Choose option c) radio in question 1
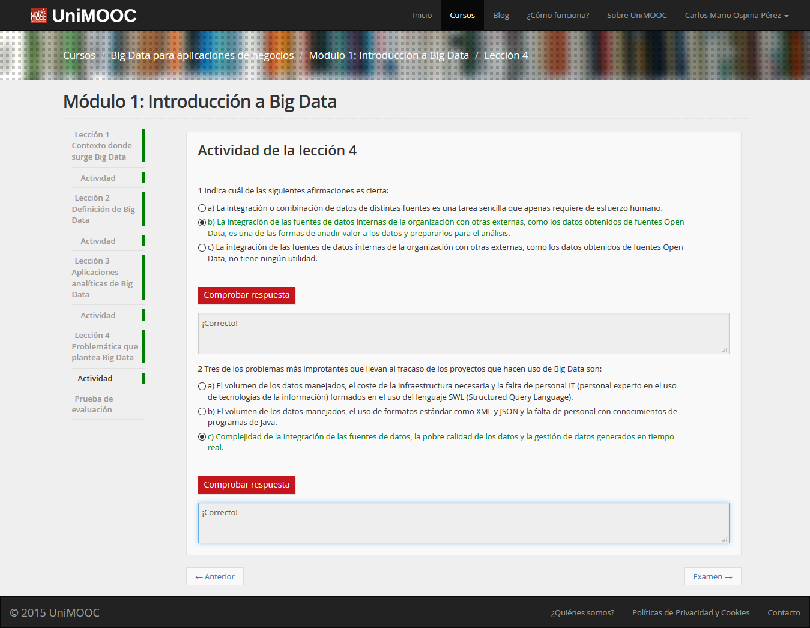Screen dimensions: 810x628 202,247
